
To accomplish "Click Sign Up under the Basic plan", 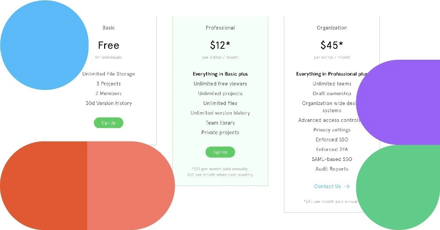I will pos(109,123).
